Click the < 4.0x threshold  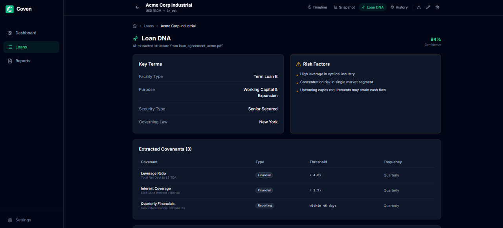click(x=315, y=176)
